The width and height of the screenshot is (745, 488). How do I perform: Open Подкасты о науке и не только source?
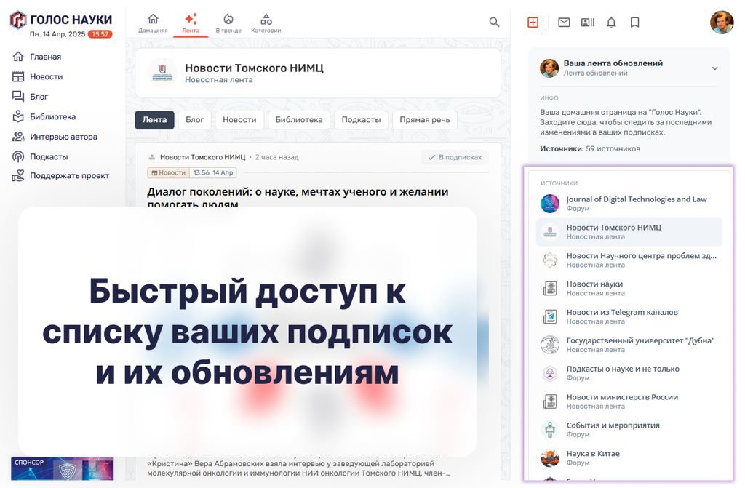click(629, 373)
